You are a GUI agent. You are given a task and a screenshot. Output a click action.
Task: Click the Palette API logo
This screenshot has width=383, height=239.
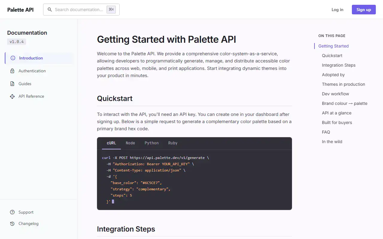coord(20,10)
